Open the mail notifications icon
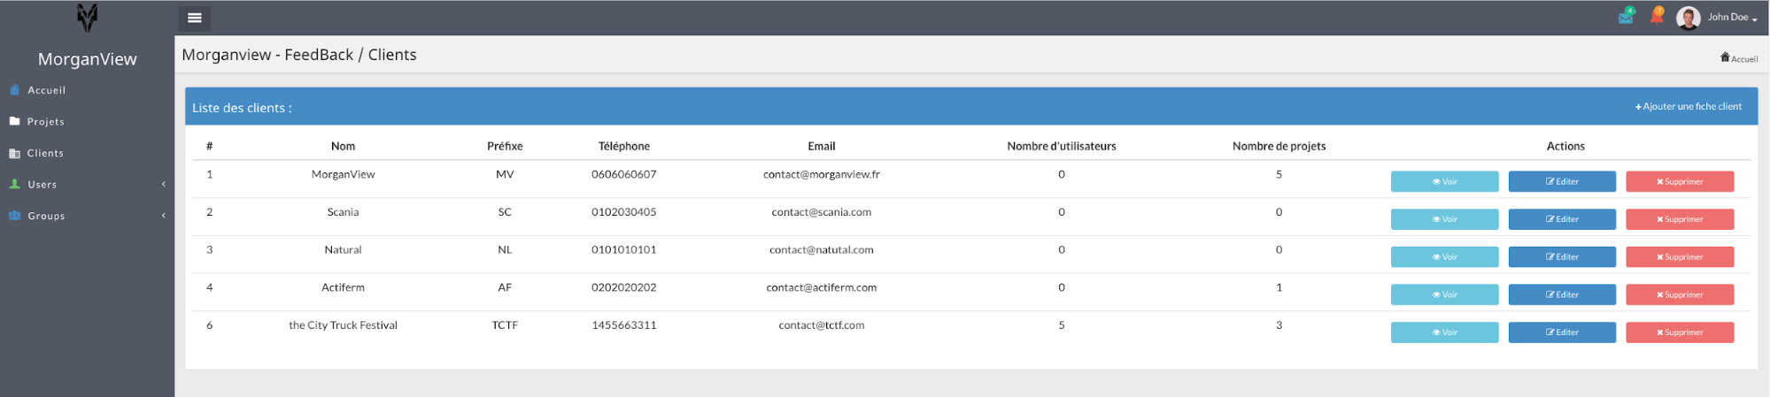This screenshot has height=397, width=1770. coord(1626,16)
